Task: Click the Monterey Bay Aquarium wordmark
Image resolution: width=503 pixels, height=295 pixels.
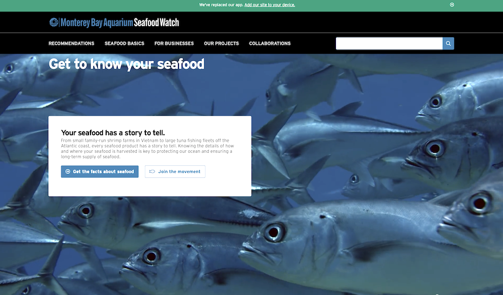Action: [x=97, y=23]
